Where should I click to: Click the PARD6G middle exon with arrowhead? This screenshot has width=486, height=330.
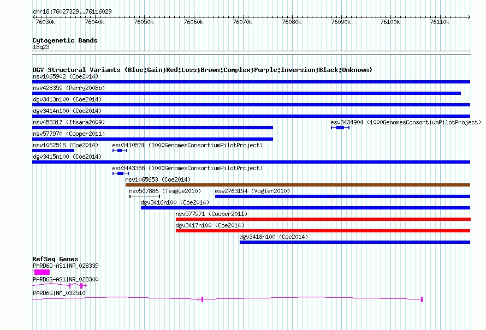coord(200,299)
